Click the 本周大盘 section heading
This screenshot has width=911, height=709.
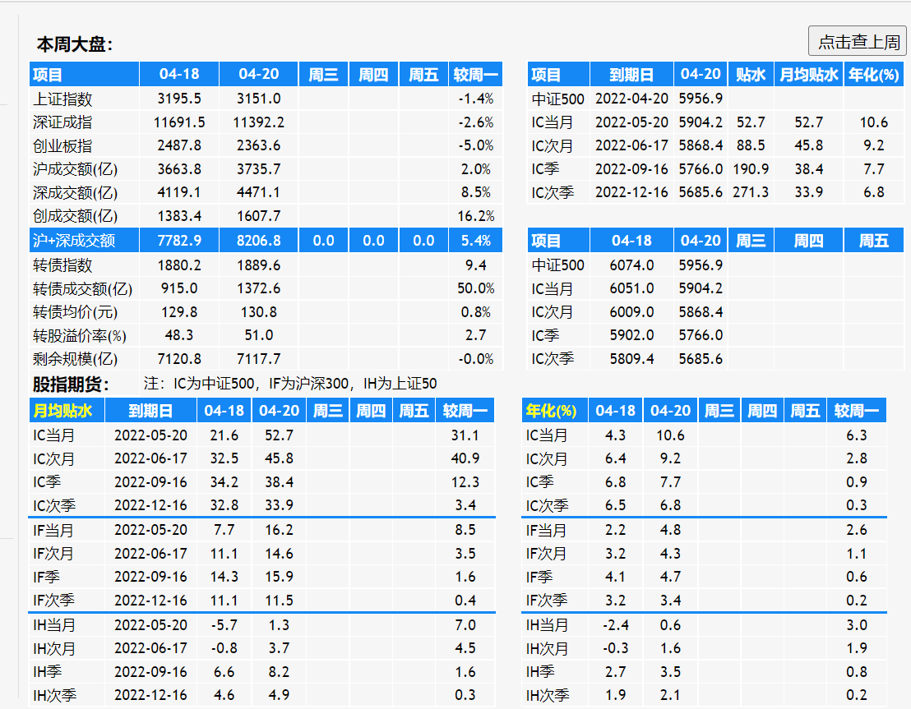[x=74, y=44]
